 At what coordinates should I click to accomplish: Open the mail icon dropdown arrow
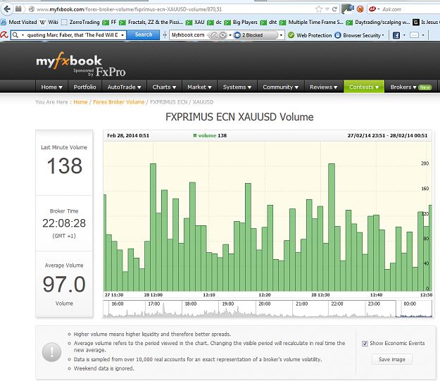(423, 35)
